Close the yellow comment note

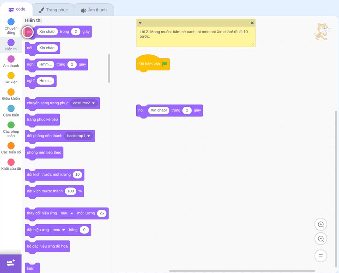[x=252, y=23]
